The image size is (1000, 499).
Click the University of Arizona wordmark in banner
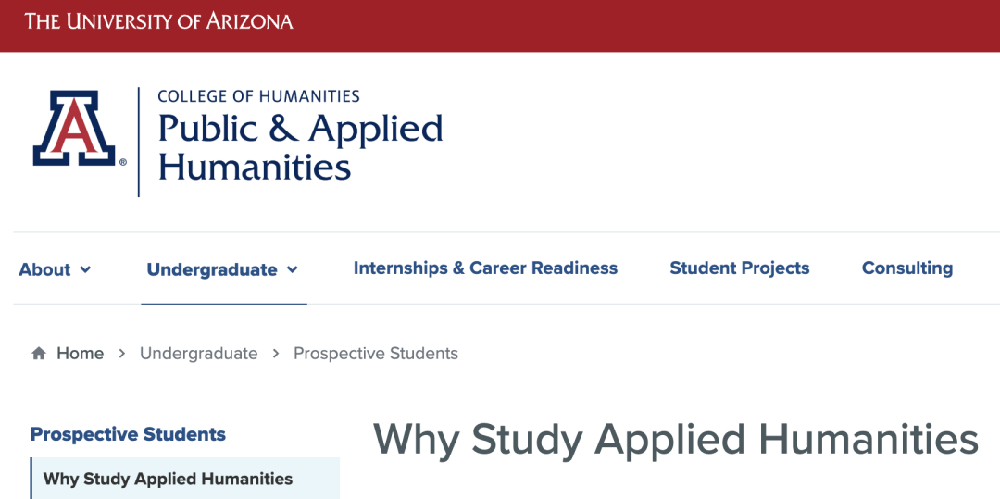pos(158,21)
